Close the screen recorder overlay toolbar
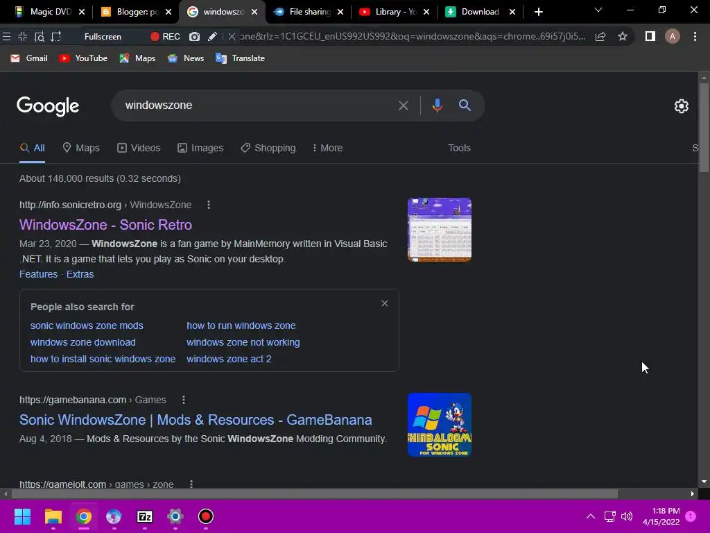The width and height of the screenshot is (710, 533). 232,37
